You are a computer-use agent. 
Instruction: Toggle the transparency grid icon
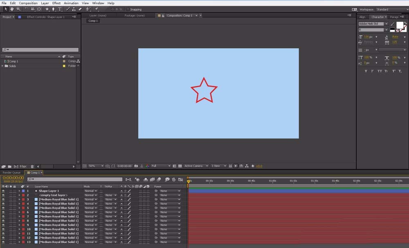[x=180, y=166]
